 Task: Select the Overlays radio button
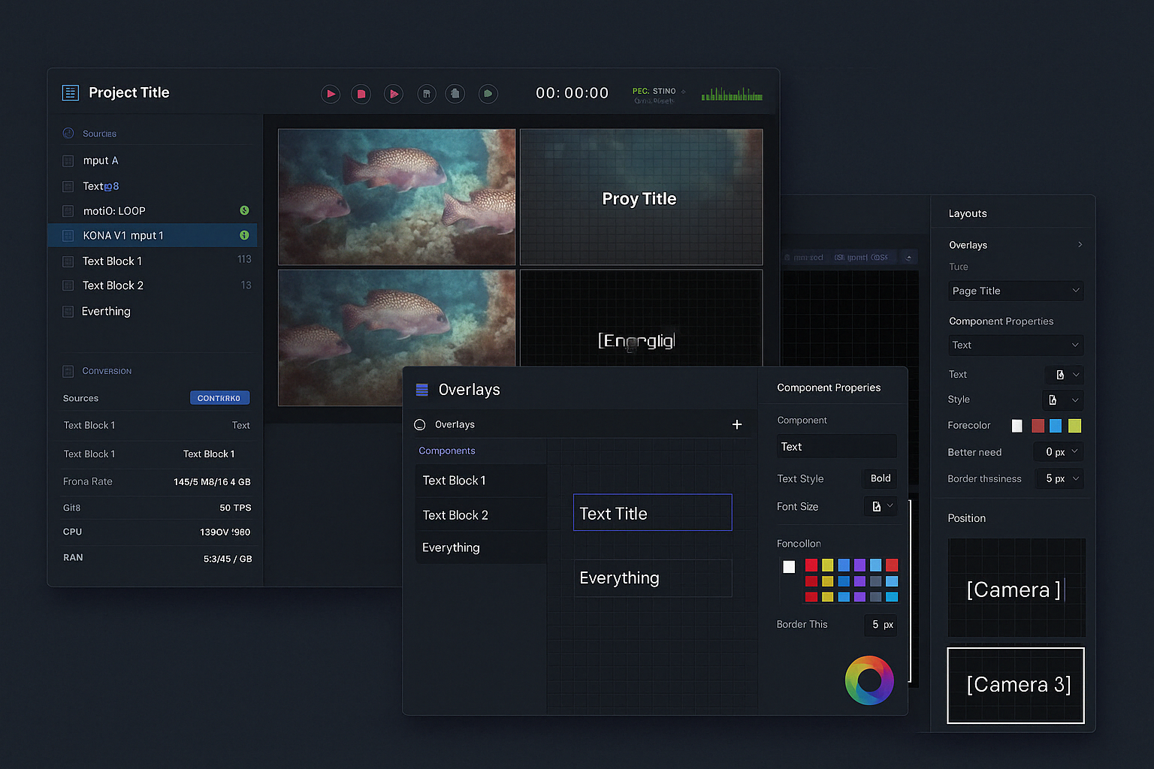[420, 425]
